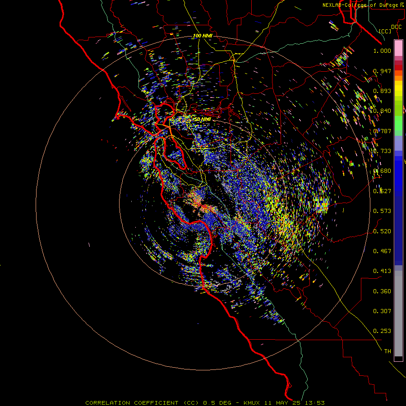406x406 pixels.
Task: Click the KMUX station identifier in the caption
Action: pyautogui.click(x=252, y=403)
